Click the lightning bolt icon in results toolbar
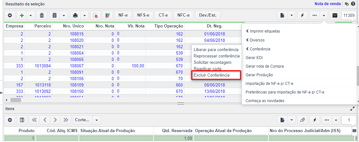This screenshot has width=359, height=142. coord(302,15)
